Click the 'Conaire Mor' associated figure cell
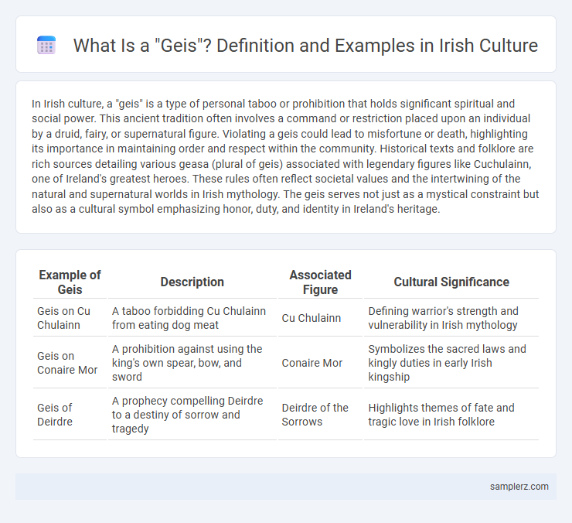The height and width of the screenshot is (523, 572). (x=320, y=363)
